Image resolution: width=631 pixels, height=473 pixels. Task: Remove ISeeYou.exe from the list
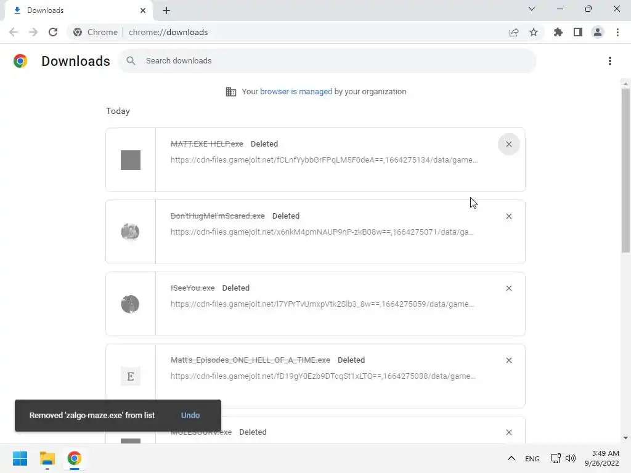(508, 288)
